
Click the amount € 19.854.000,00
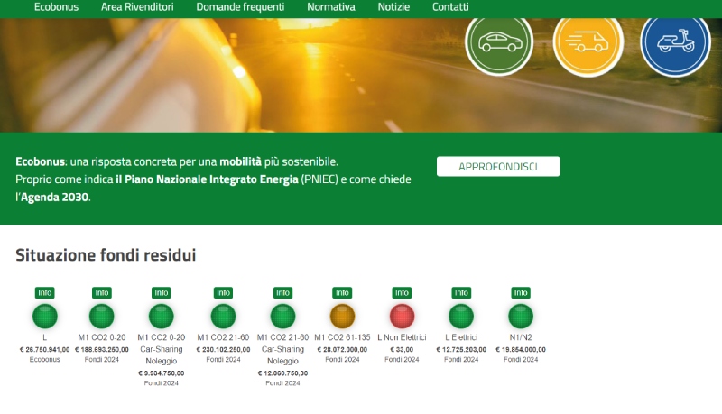521,350
